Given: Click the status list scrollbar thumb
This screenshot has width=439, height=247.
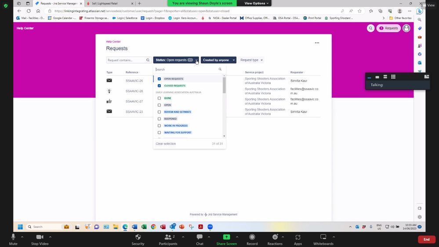Looking at the screenshot, I should [224, 85].
